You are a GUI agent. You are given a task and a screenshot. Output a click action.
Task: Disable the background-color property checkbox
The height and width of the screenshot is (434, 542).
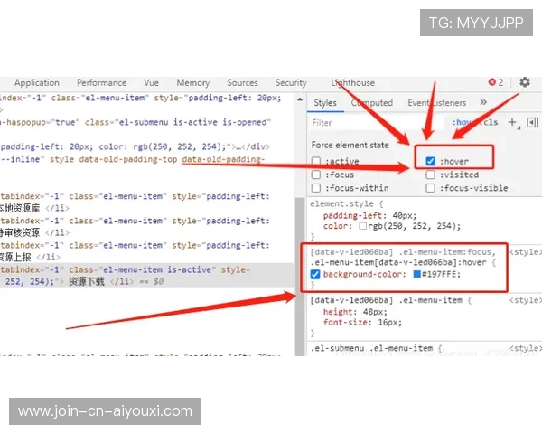315,274
